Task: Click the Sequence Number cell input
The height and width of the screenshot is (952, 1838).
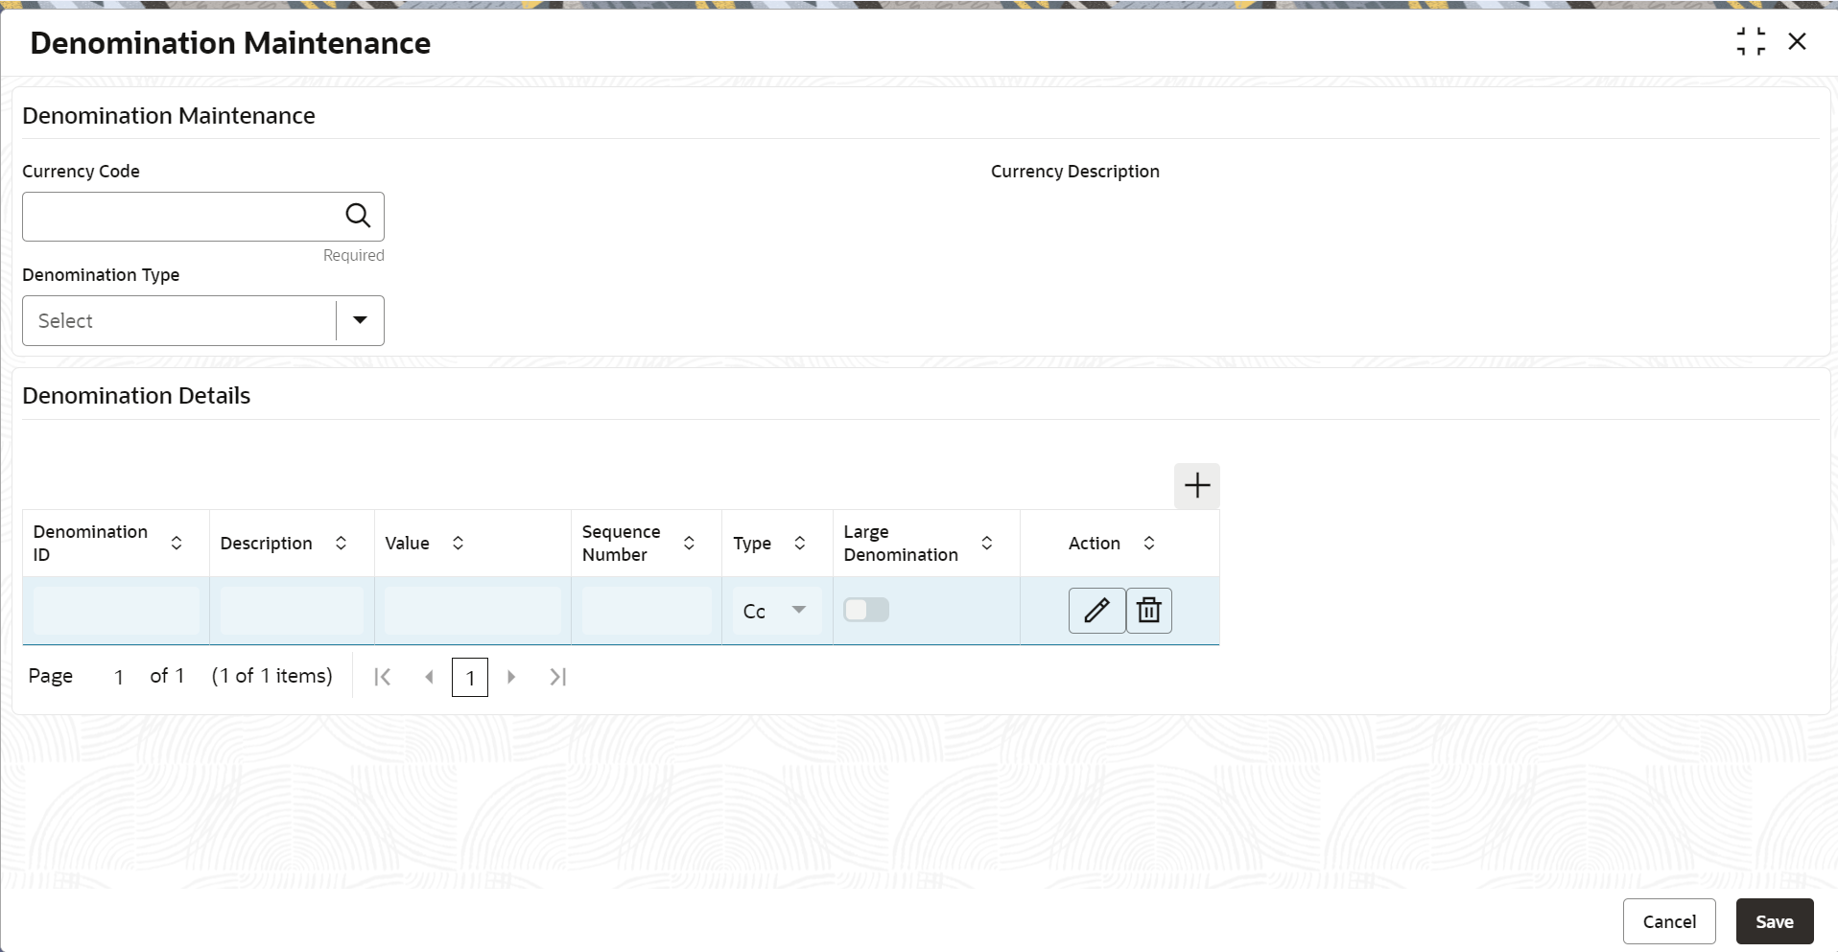Action: point(647,611)
